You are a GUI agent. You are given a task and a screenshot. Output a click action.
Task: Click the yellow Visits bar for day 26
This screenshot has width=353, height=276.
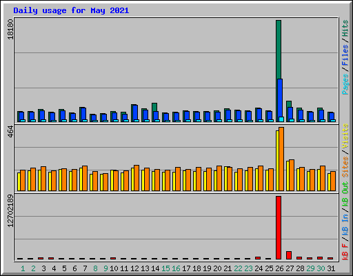pyautogui.click(x=277, y=161)
